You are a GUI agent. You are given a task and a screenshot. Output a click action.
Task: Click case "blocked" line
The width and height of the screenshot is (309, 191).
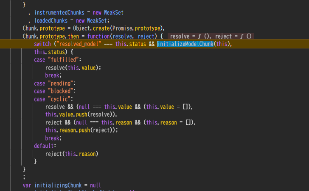55,91
